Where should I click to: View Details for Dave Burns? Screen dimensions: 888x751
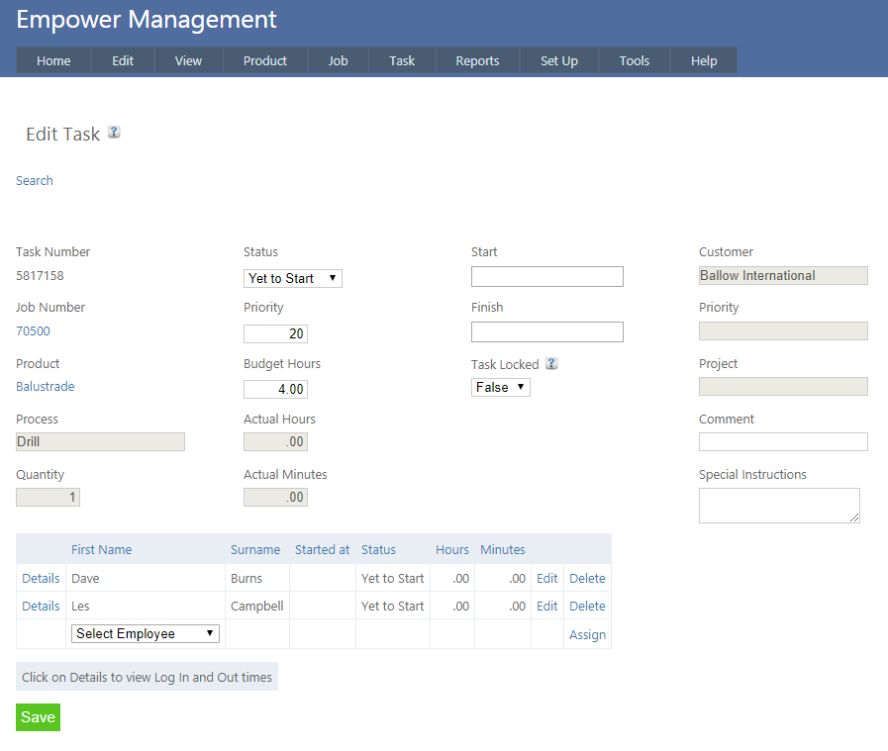pyautogui.click(x=41, y=579)
